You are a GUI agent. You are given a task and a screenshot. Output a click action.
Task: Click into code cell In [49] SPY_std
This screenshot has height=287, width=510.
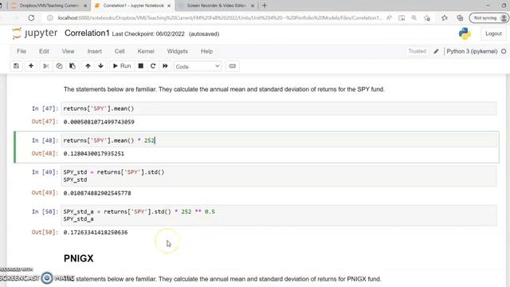click(x=279, y=176)
